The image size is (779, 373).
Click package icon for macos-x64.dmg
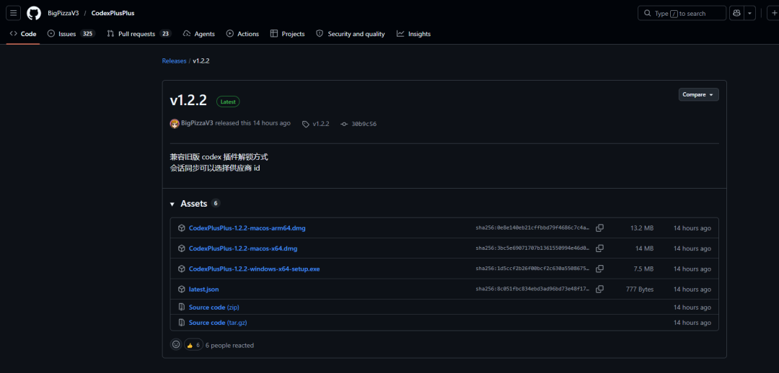(x=181, y=248)
